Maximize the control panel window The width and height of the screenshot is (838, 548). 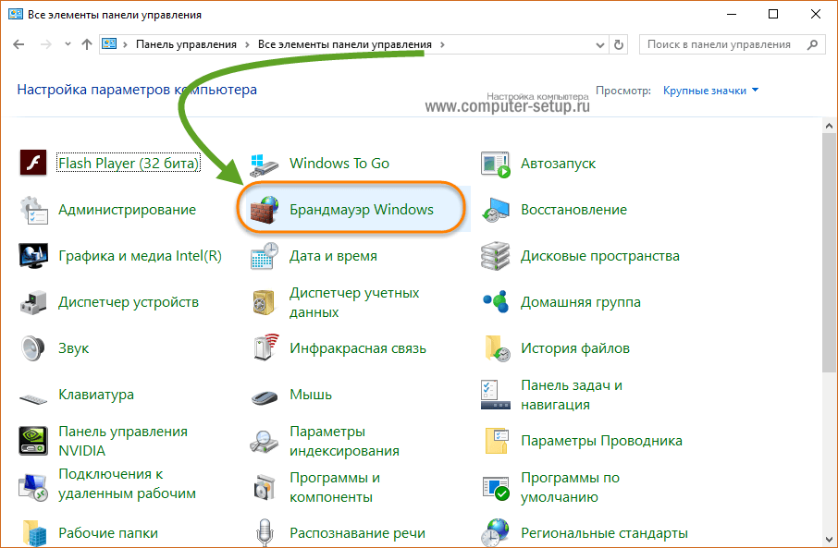[773, 15]
